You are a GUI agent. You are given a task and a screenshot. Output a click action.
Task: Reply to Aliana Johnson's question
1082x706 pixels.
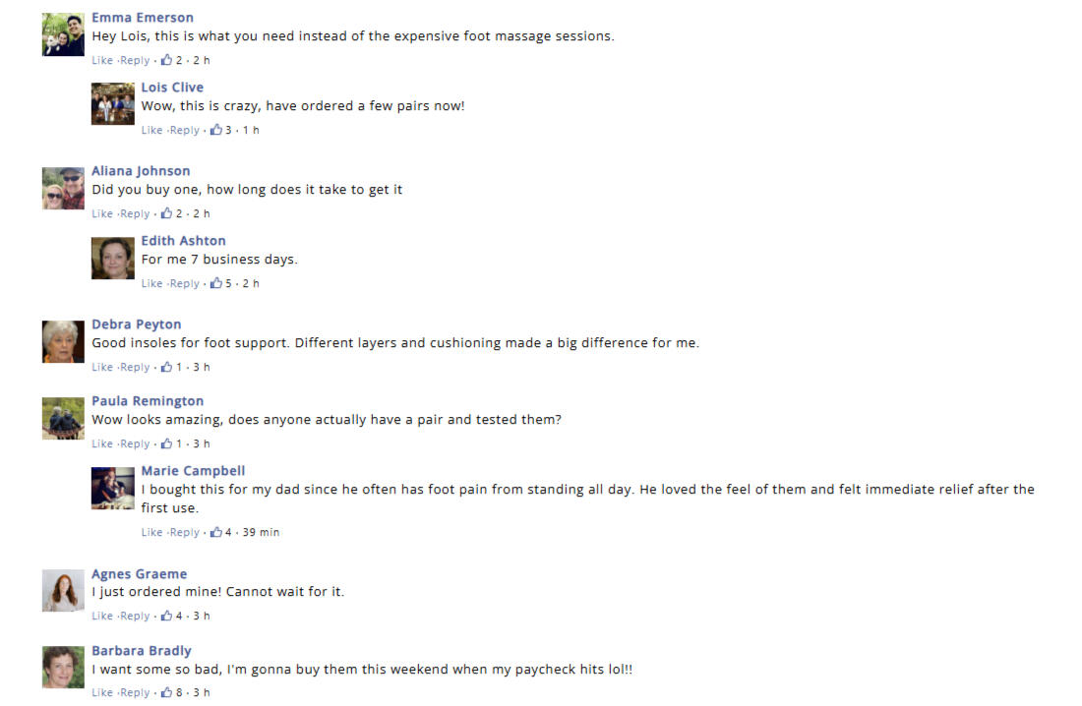135,213
